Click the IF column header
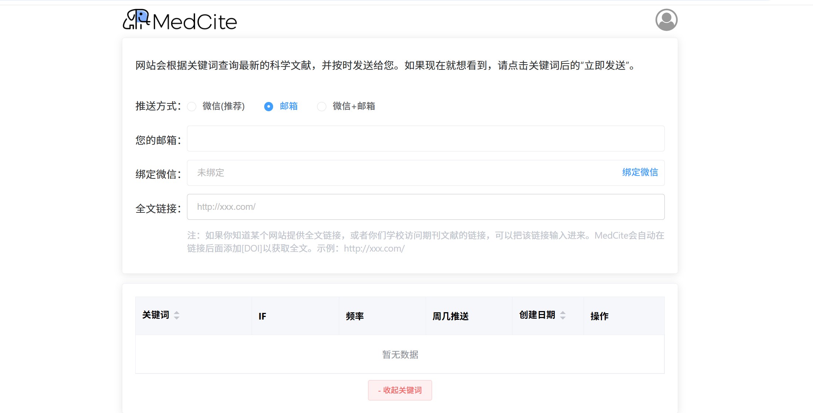The width and height of the screenshot is (813, 413). click(x=262, y=316)
